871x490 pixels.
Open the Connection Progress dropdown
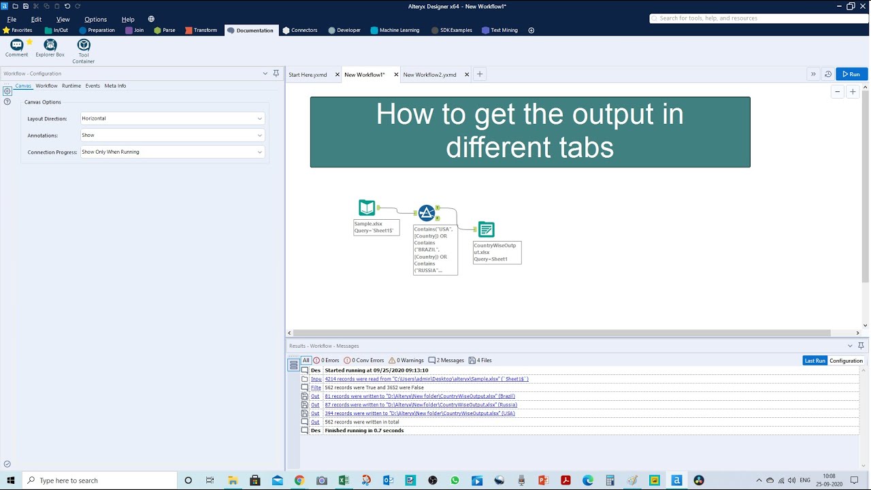(172, 152)
